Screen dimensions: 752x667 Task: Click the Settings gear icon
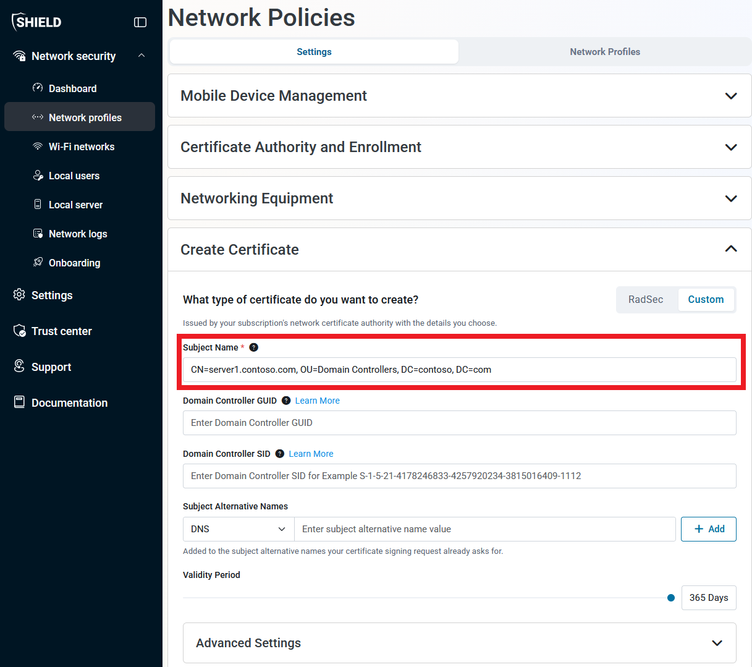click(x=20, y=294)
